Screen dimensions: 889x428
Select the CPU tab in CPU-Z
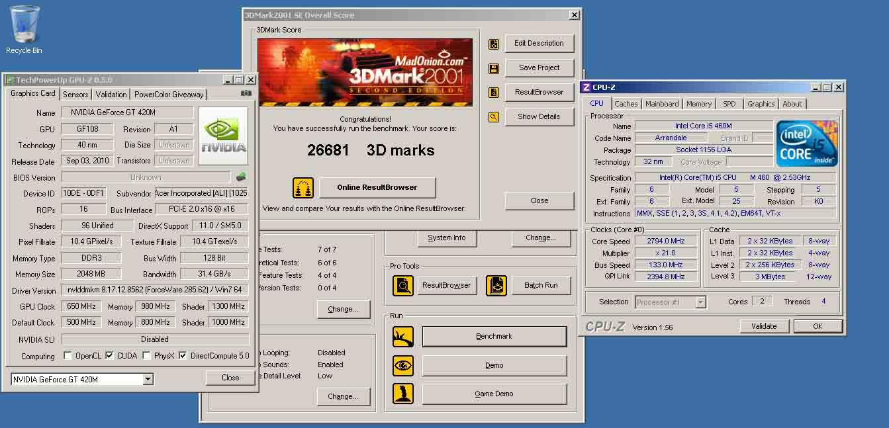pyautogui.click(x=597, y=103)
